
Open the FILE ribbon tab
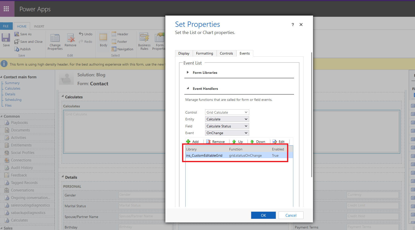(x=6, y=26)
